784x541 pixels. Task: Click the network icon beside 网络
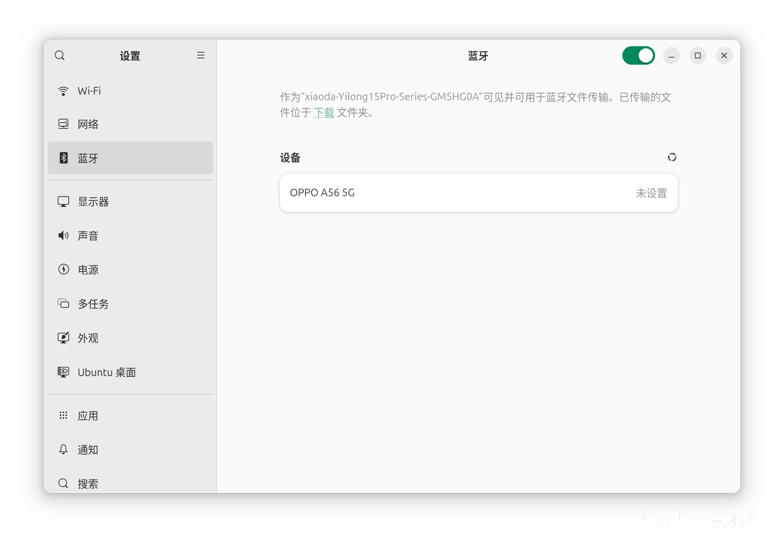click(x=63, y=124)
